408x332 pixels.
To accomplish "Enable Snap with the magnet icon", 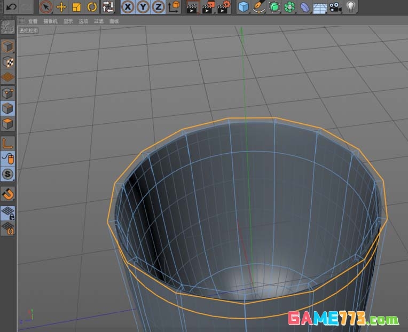I will click(x=7, y=194).
